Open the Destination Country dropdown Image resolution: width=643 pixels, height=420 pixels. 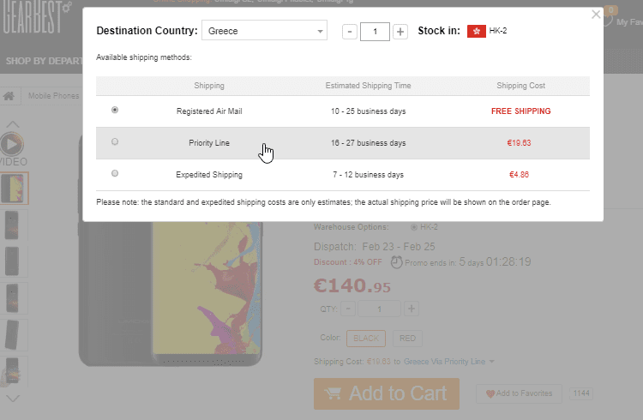[x=264, y=31]
